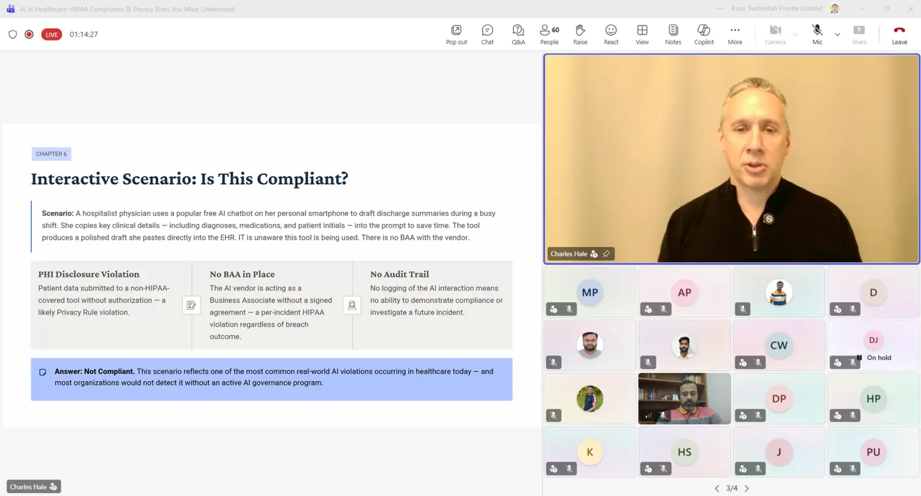921x496 pixels.
Task: Toggle the Camera on
Action: click(775, 34)
